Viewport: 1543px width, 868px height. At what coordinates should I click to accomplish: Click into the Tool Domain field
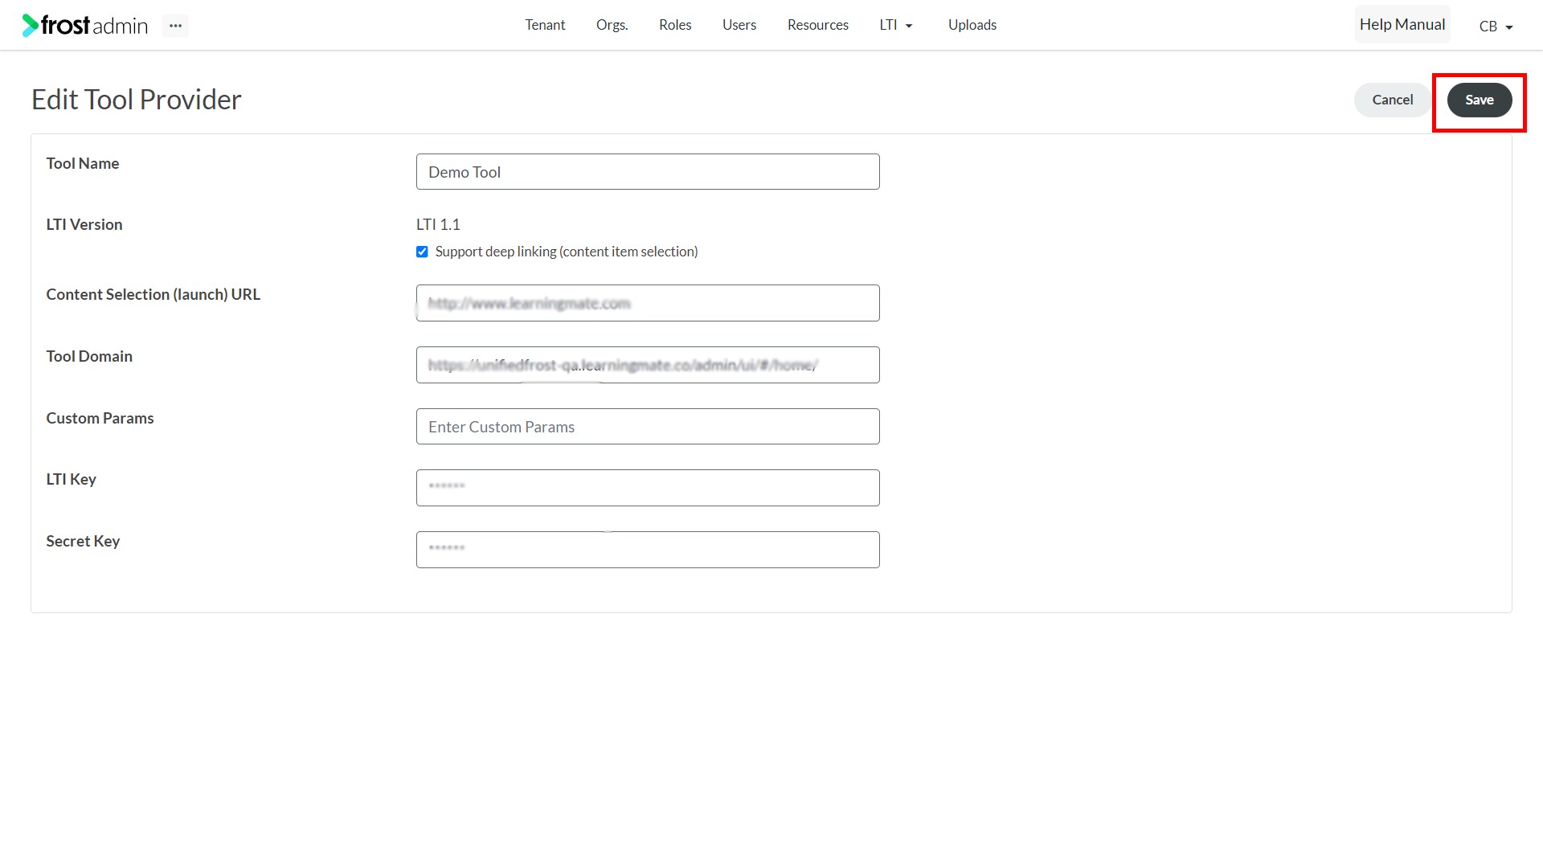[648, 365]
